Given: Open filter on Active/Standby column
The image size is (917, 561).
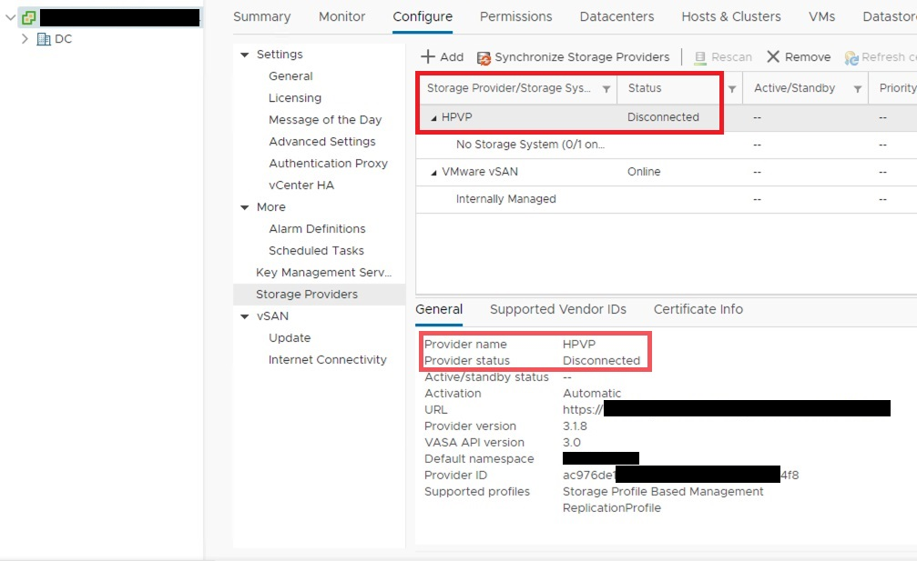Looking at the screenshot, I should tap(857, 89).
